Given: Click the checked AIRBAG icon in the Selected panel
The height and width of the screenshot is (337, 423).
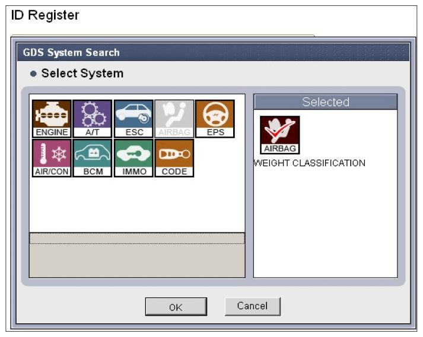Looking at the screenshot, I should point(280,135).
